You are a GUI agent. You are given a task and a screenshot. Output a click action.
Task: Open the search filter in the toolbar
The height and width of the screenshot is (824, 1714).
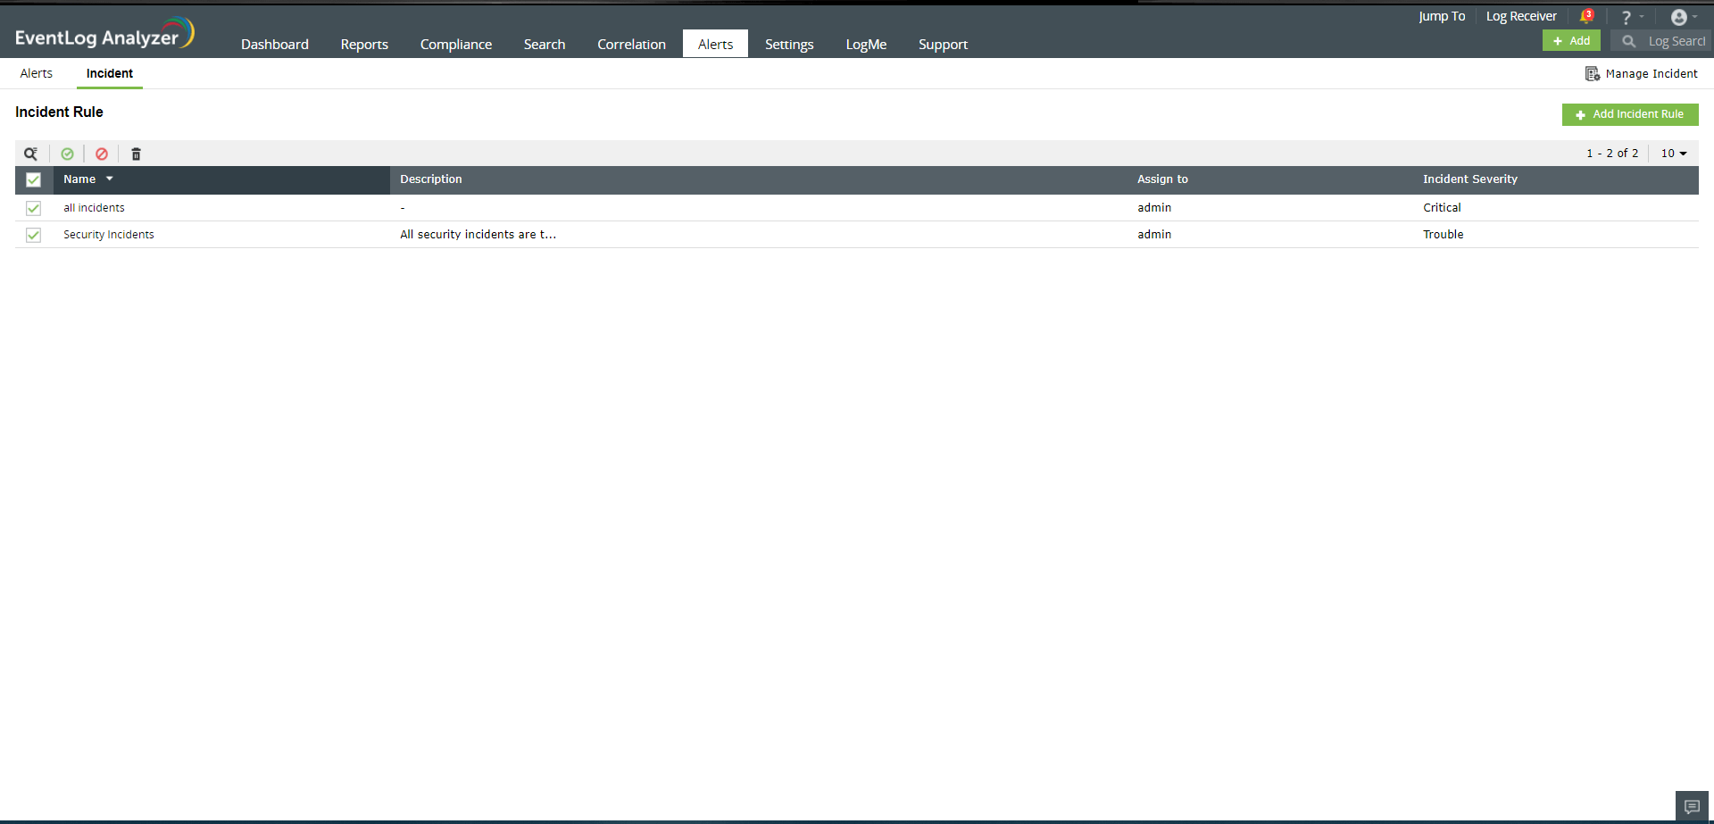(31, 154)
